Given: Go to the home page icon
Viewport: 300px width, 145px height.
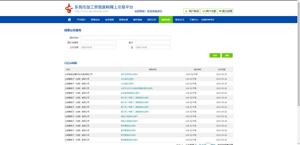Looking at the screenshot, I should tap(69, 20).
